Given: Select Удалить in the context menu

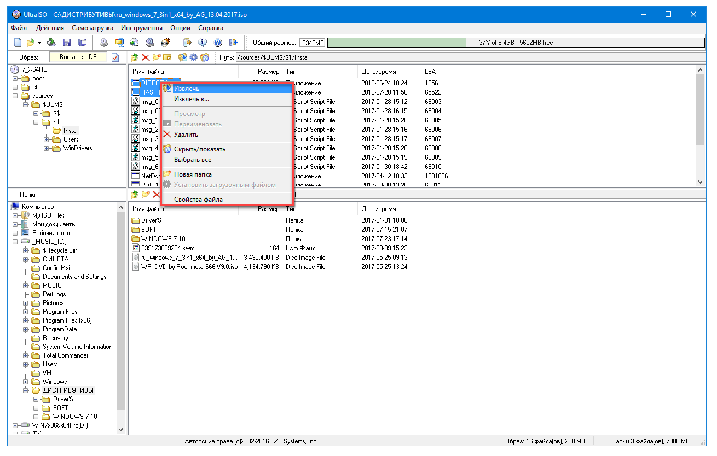Looking at the screenshot, I should coord(186,135).
